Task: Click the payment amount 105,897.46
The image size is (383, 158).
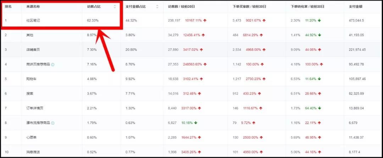Action: coord(357,79)
